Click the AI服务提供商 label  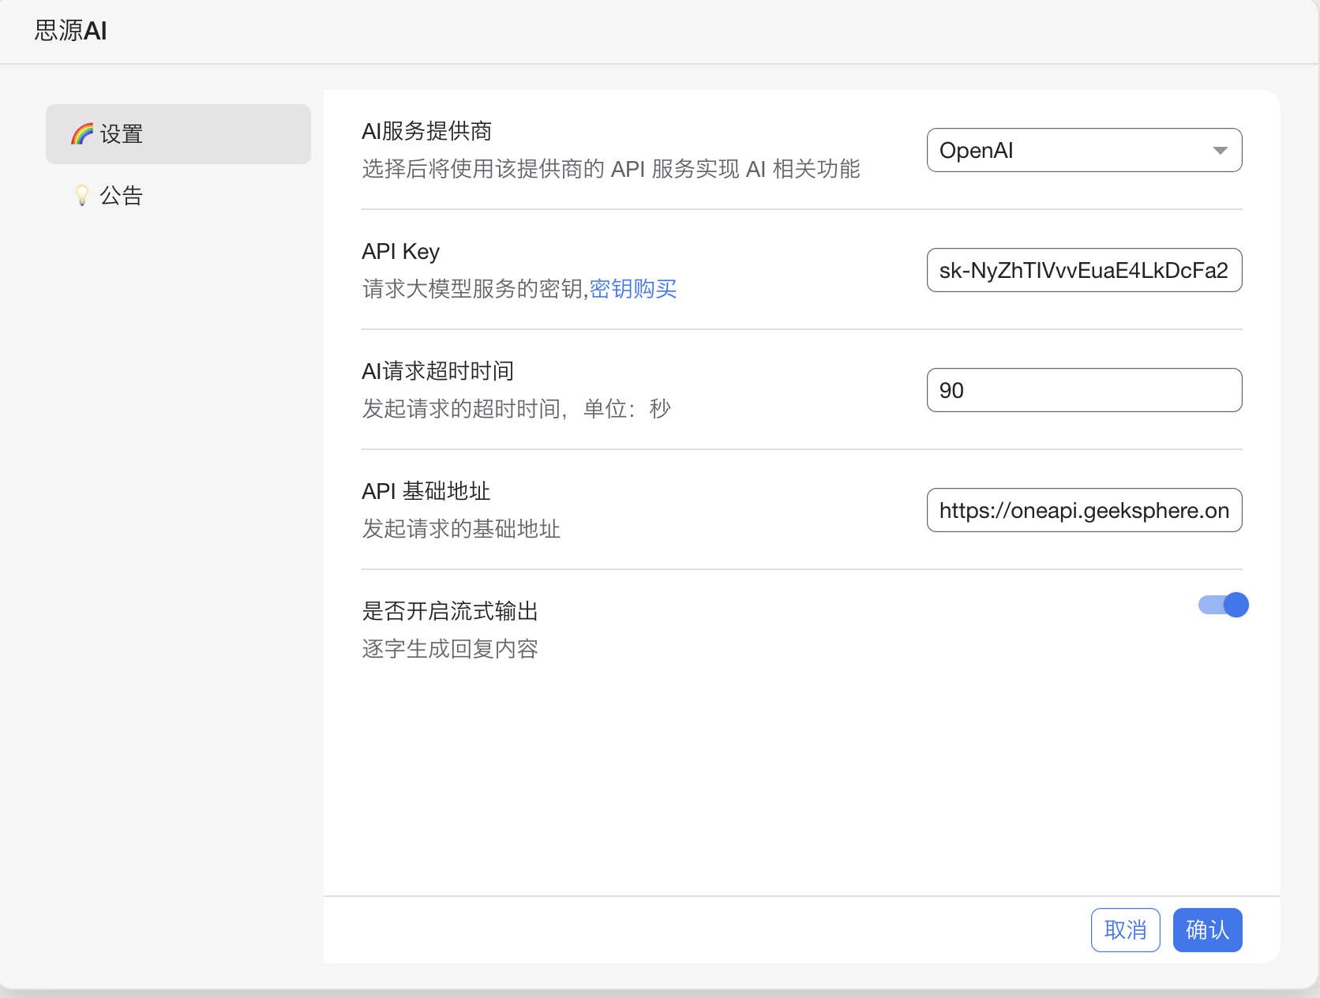(x=426, y=131)
